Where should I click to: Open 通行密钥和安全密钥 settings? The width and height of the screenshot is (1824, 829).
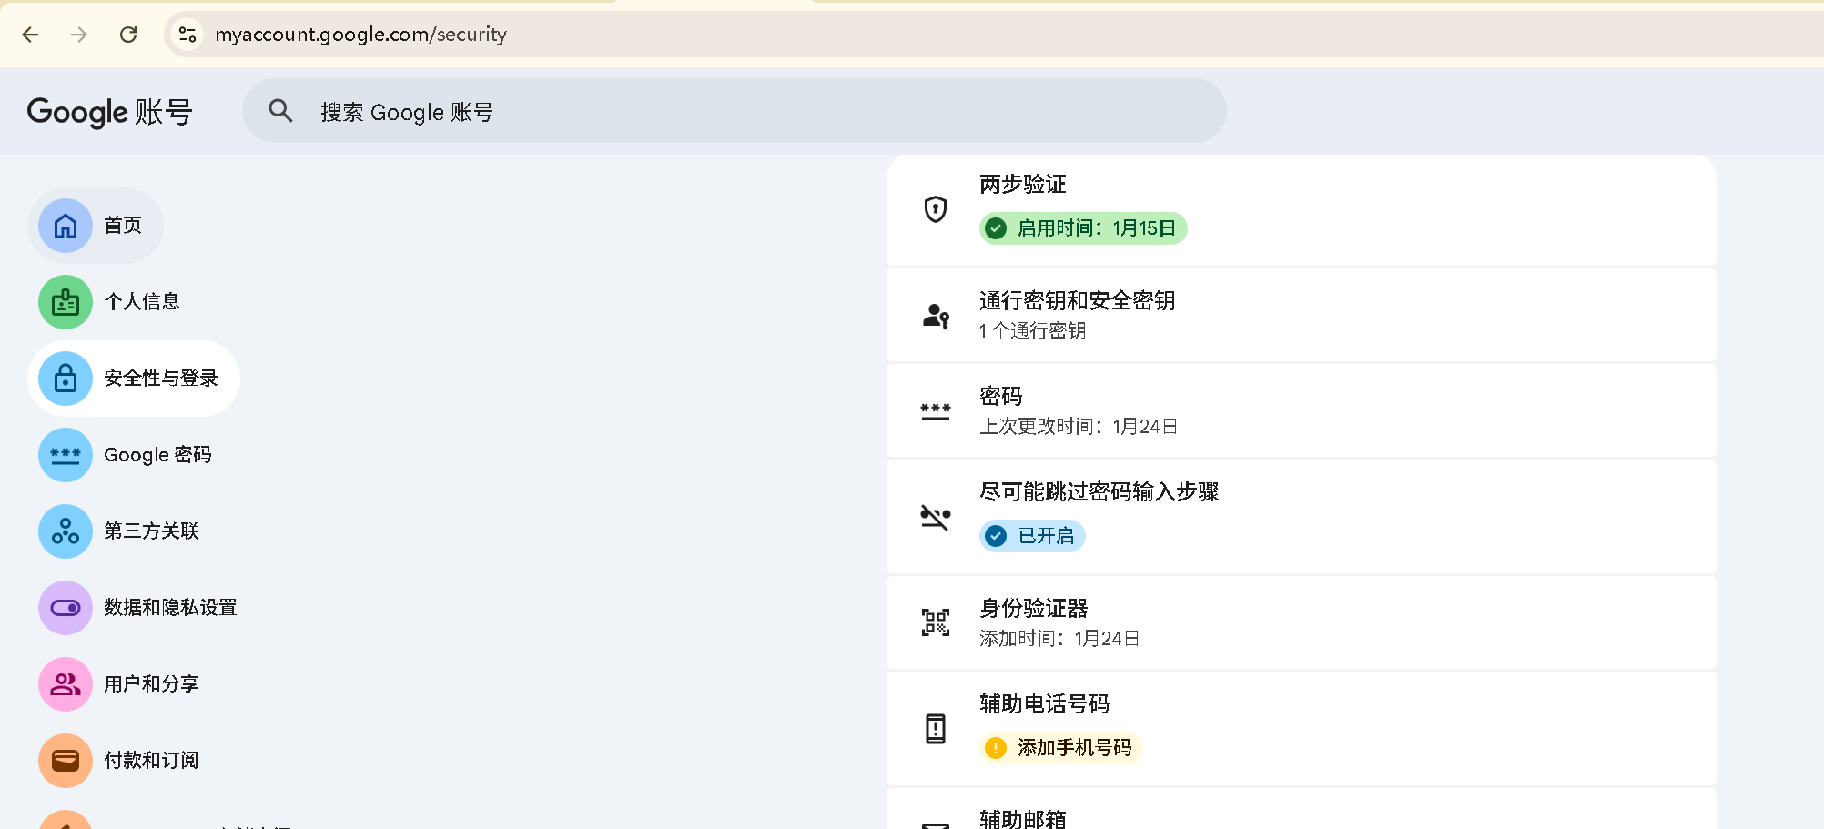(x=1300, y=315)
